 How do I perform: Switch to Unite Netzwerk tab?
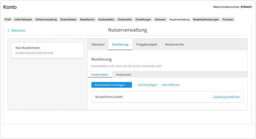pyautogui.click(x=23, y=19)
